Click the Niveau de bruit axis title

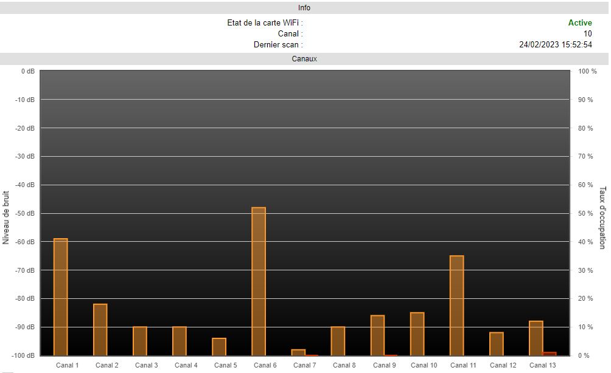pos(7,219)
